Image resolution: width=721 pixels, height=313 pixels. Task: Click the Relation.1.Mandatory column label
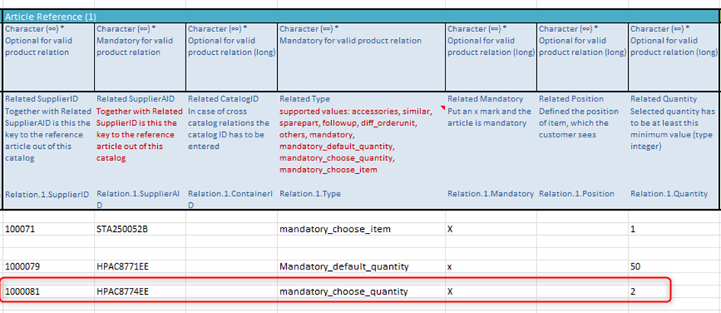coord(490,194)
